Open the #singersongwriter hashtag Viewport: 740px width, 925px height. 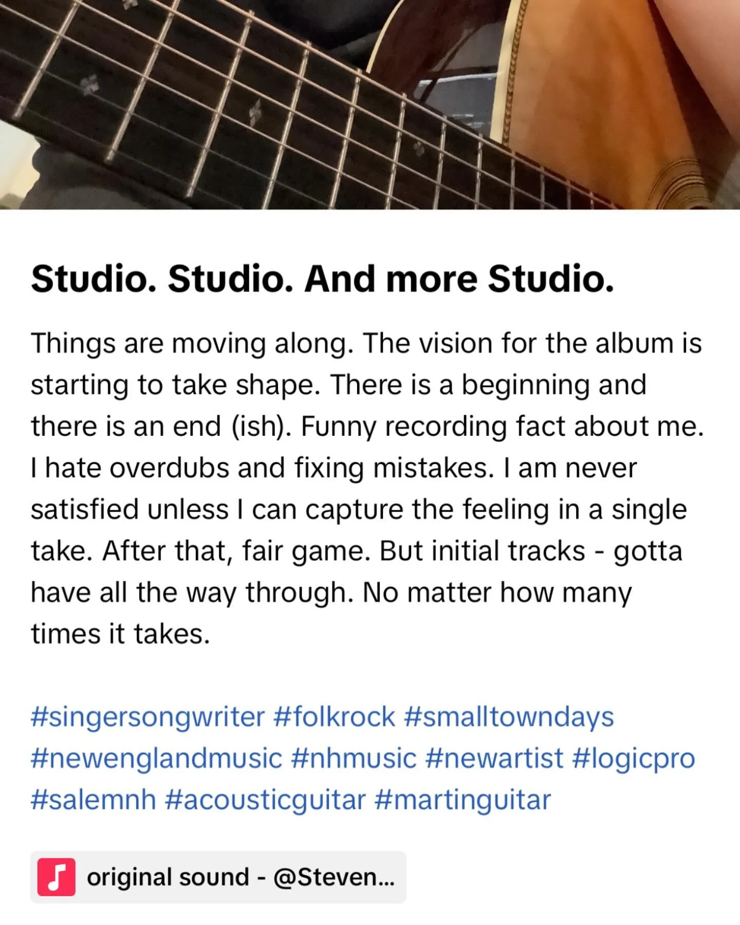[x=148, y=717]
